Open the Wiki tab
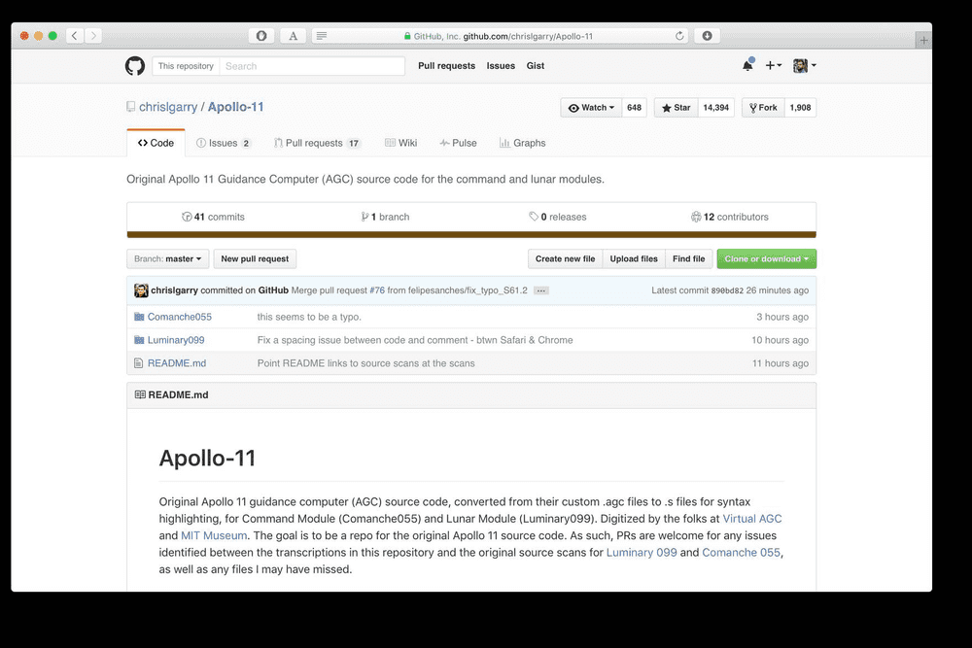This screenshot has width=972, height=648. [401, 143]
